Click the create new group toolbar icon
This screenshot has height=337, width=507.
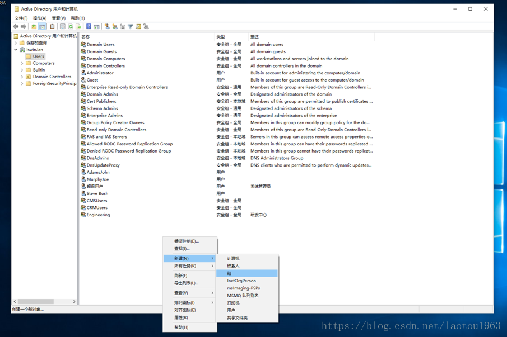pos(115,26)
